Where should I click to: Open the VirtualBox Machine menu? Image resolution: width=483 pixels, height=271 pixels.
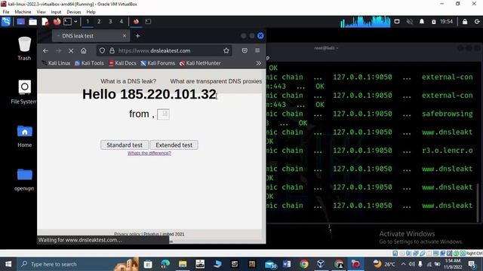(x=23, y=12)
